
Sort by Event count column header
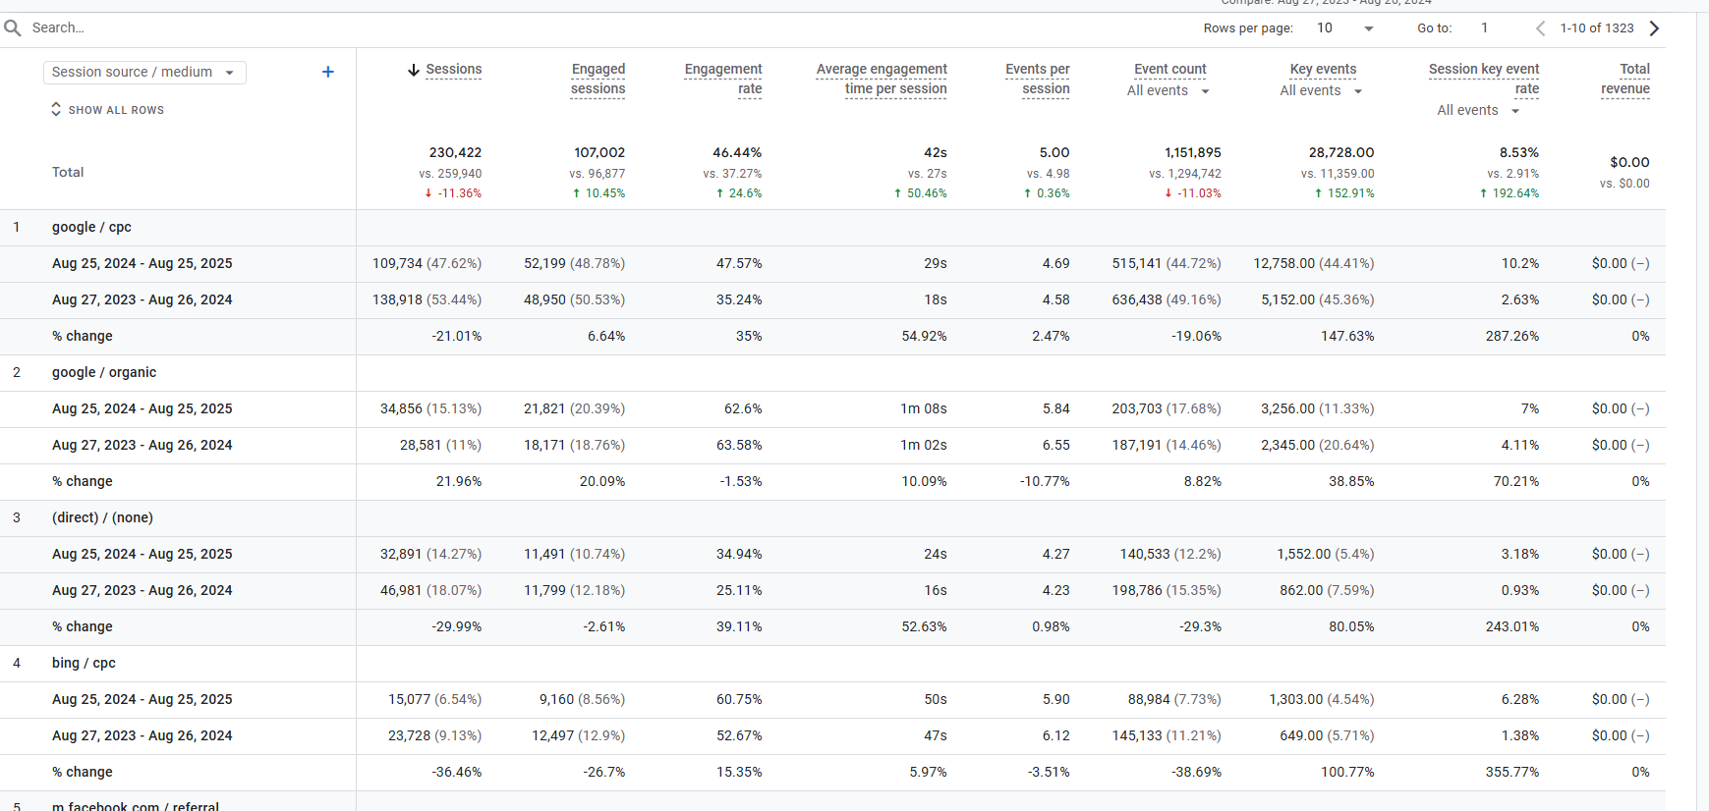point(1170,70)
